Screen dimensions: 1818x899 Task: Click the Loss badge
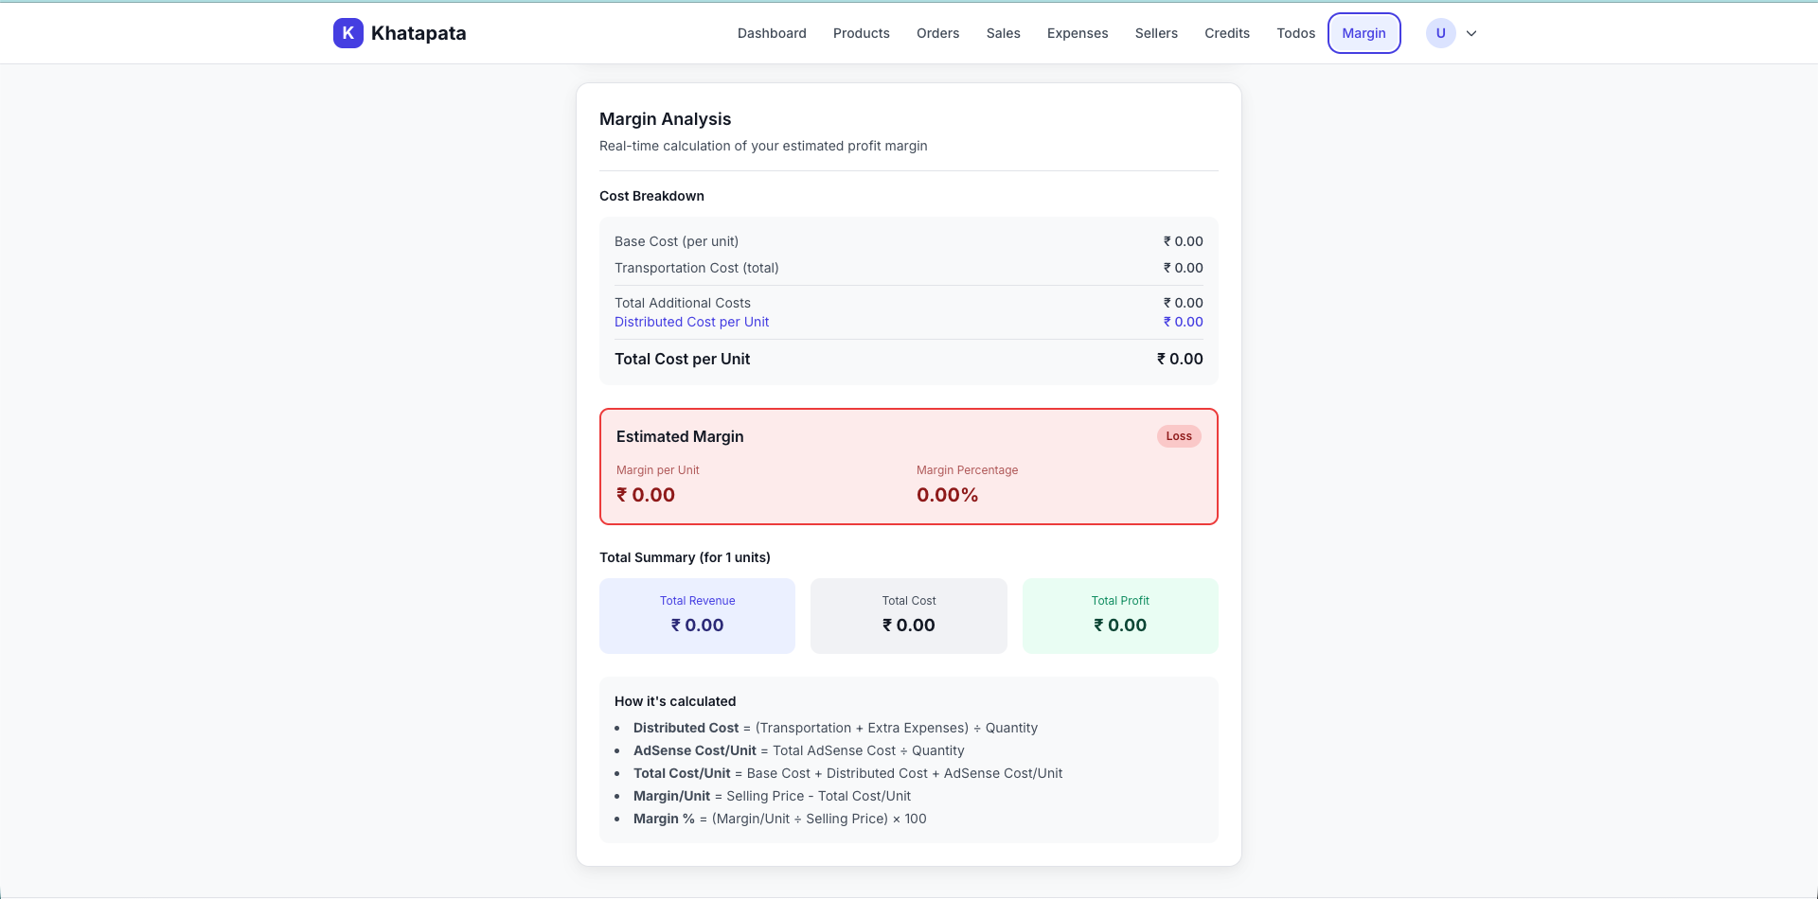point(1178,436)
